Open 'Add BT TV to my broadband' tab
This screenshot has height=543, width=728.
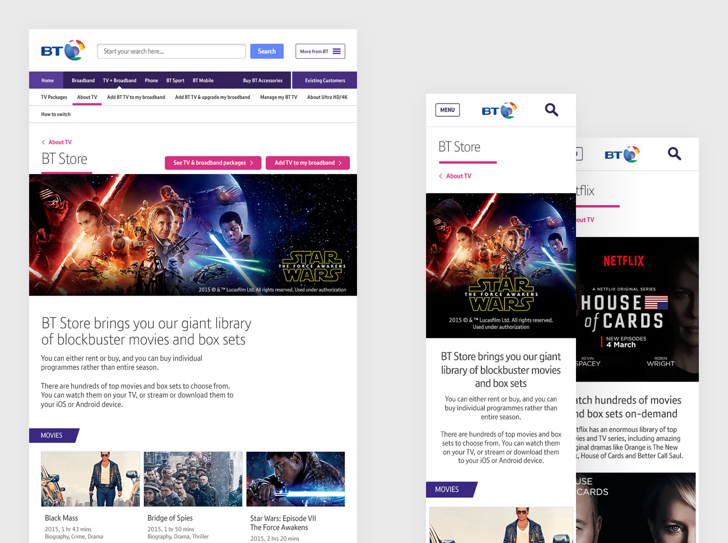pos(136,97)
